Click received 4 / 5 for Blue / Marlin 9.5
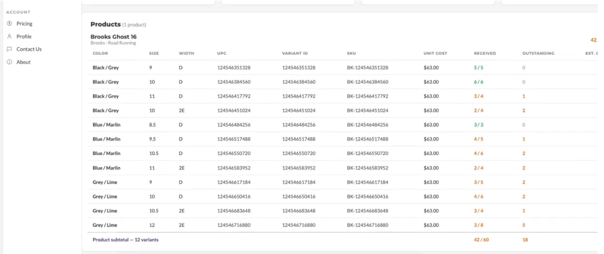The image size is (604, 254). click(x=478, y=139)
